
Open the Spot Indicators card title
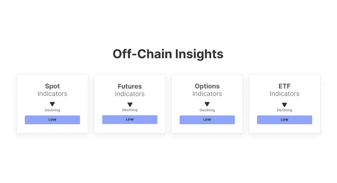52,86
